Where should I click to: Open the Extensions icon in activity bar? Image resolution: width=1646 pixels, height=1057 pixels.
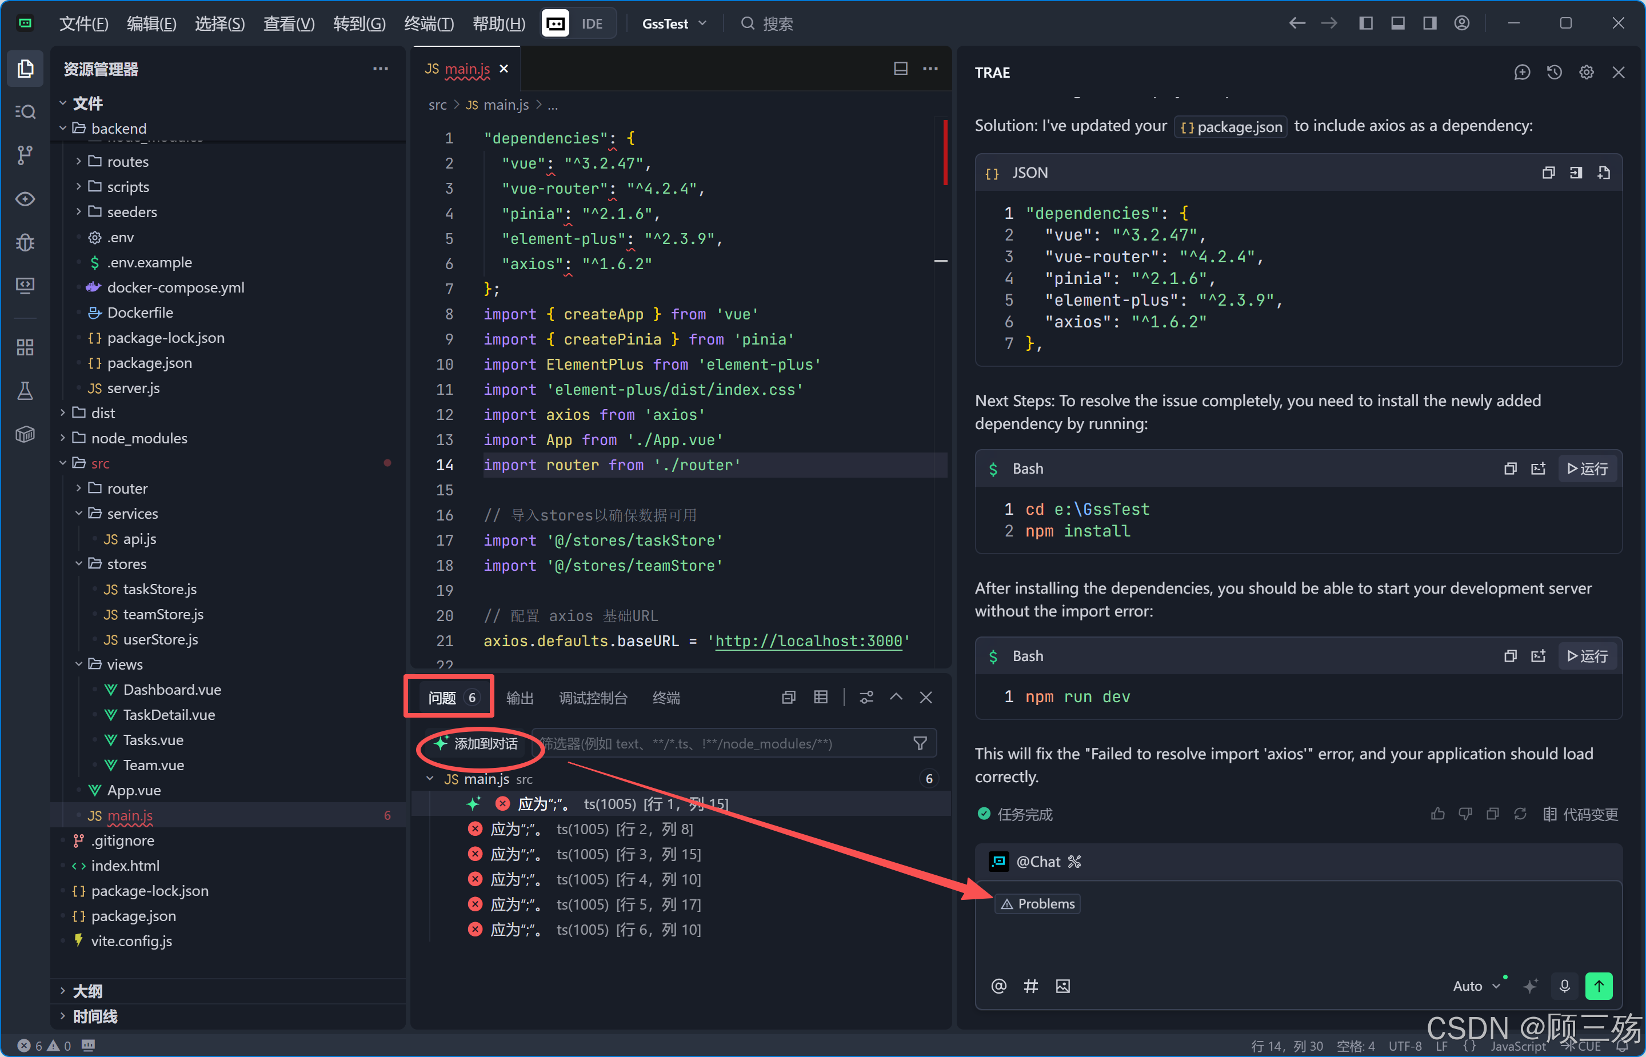[25, 348]
